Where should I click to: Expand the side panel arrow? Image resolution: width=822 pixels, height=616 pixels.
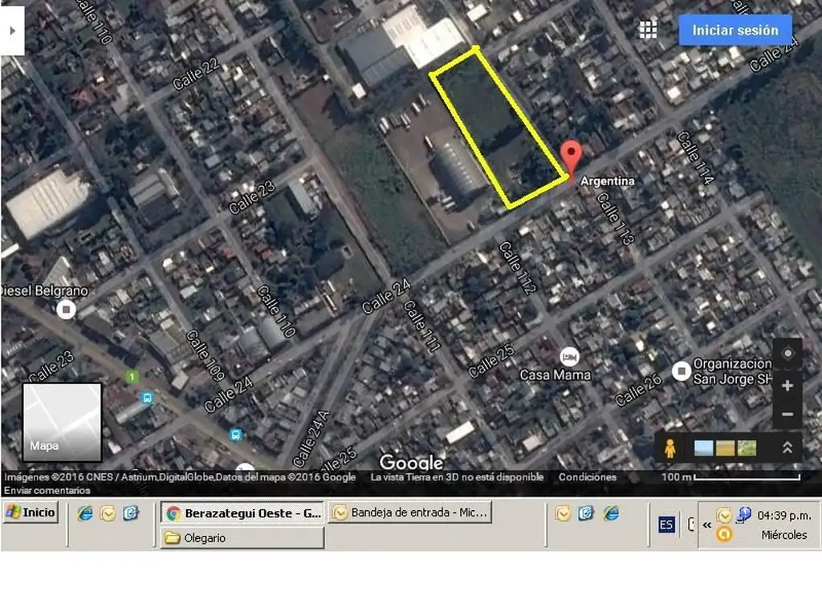(x=12, y=30)
